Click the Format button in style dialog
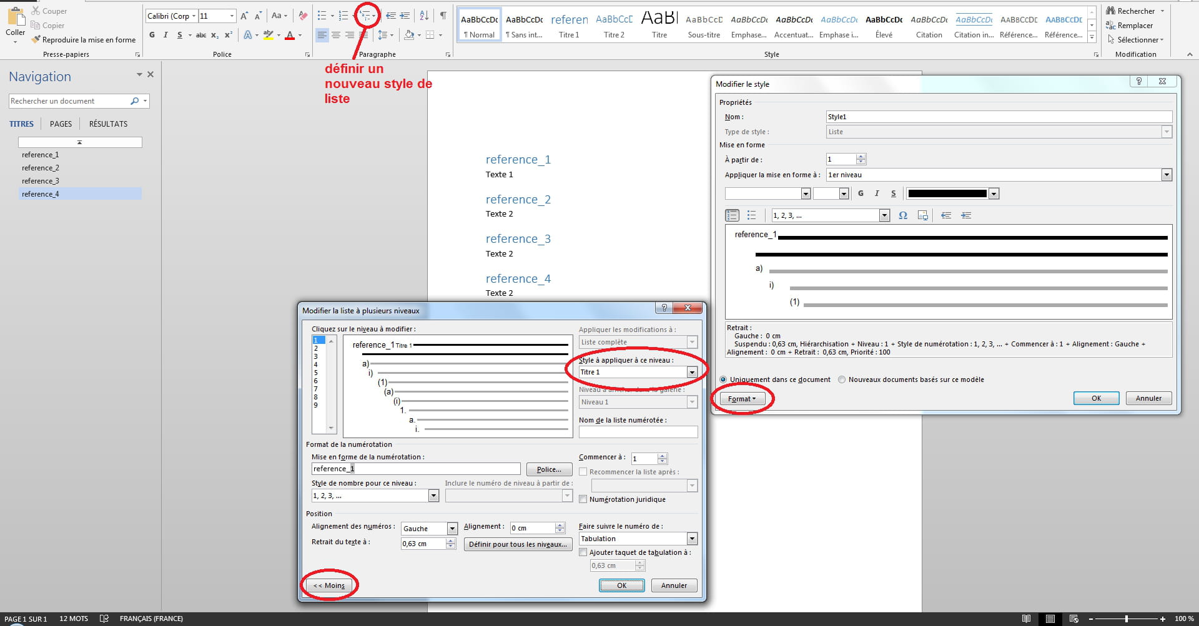Viewport: 1199px width, 626px height. click(x=741, y=399)
